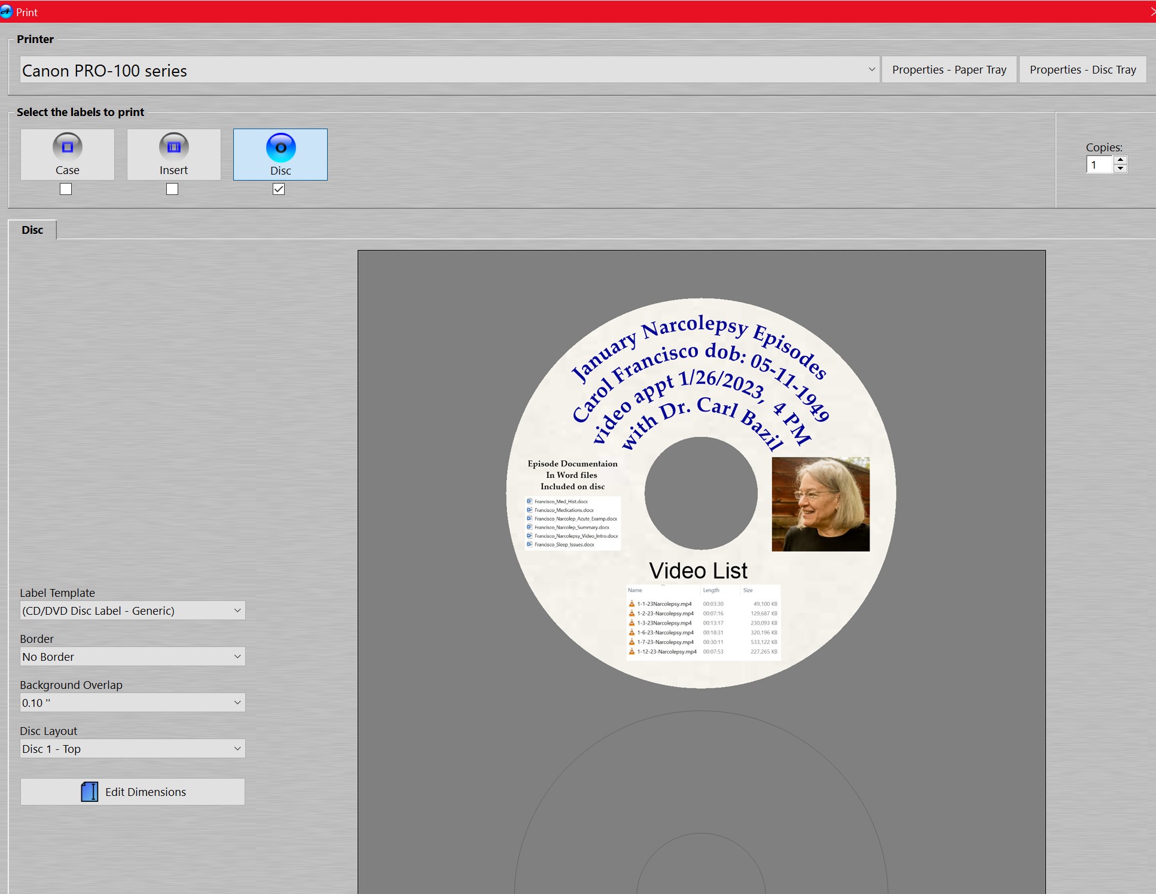Enable the Insert label checkbox
This screenshot has height=894, width=1156.
coord(172,188)
